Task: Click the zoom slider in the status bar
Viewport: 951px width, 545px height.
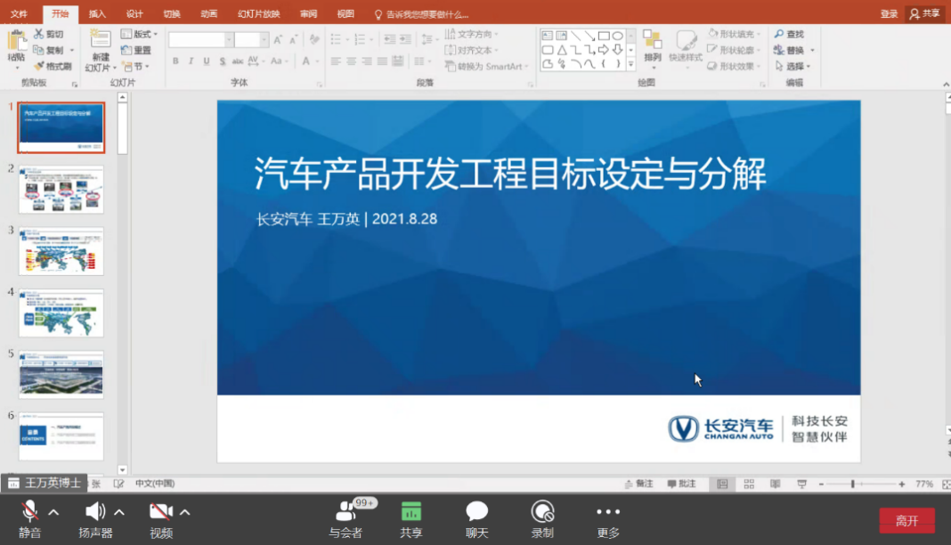Action: [853, 484]
